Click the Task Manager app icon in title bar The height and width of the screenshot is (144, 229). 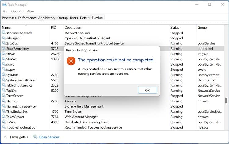(x=5, y=5)
